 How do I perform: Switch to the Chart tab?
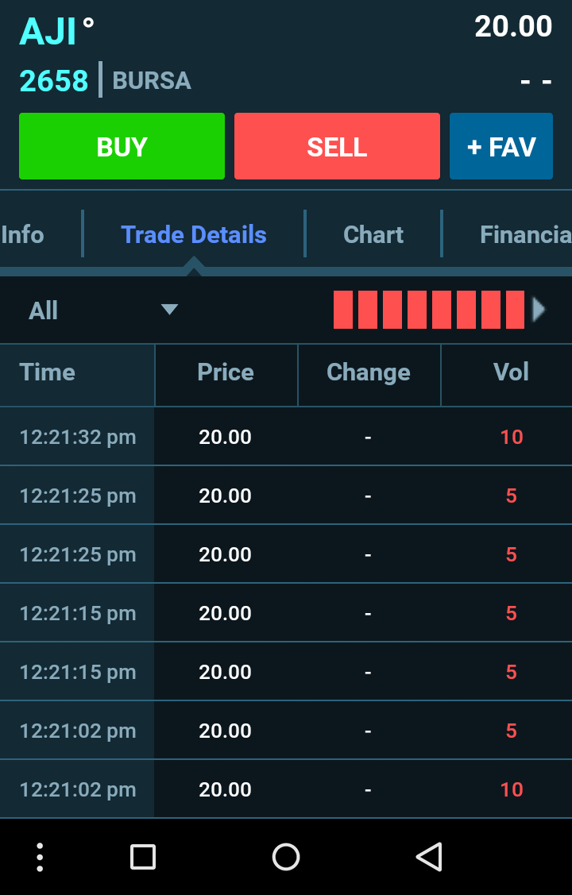[x=373, y=234]
